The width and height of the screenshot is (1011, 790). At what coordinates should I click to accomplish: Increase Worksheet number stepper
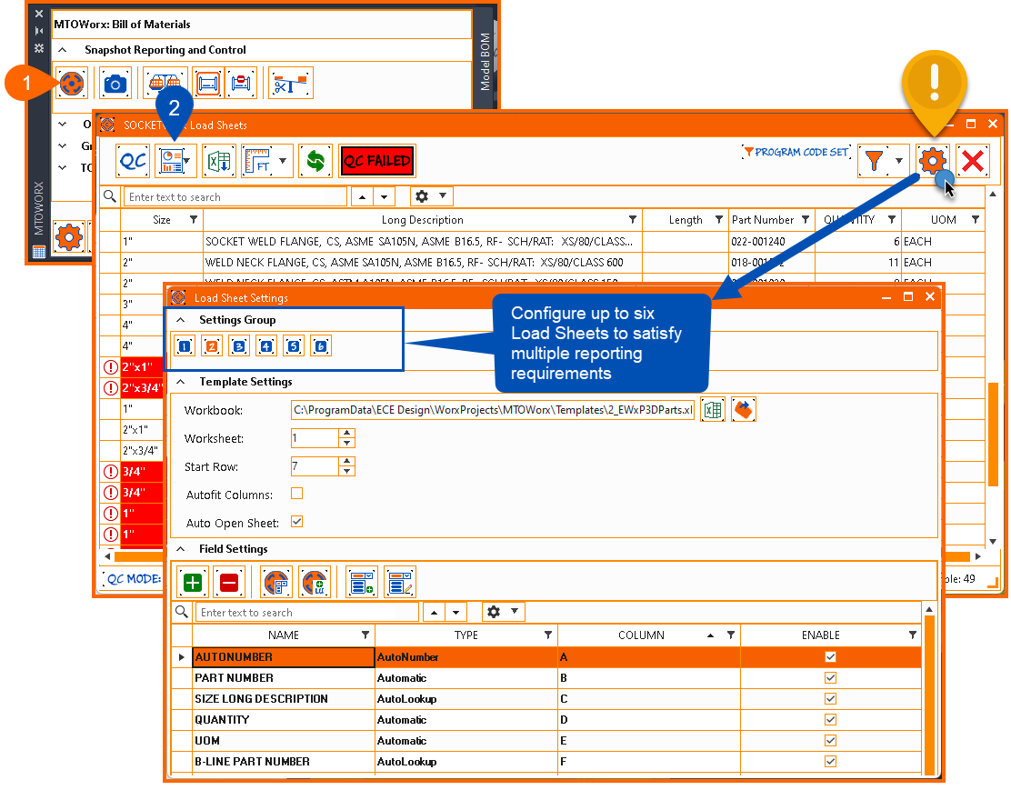click(347, 433)
